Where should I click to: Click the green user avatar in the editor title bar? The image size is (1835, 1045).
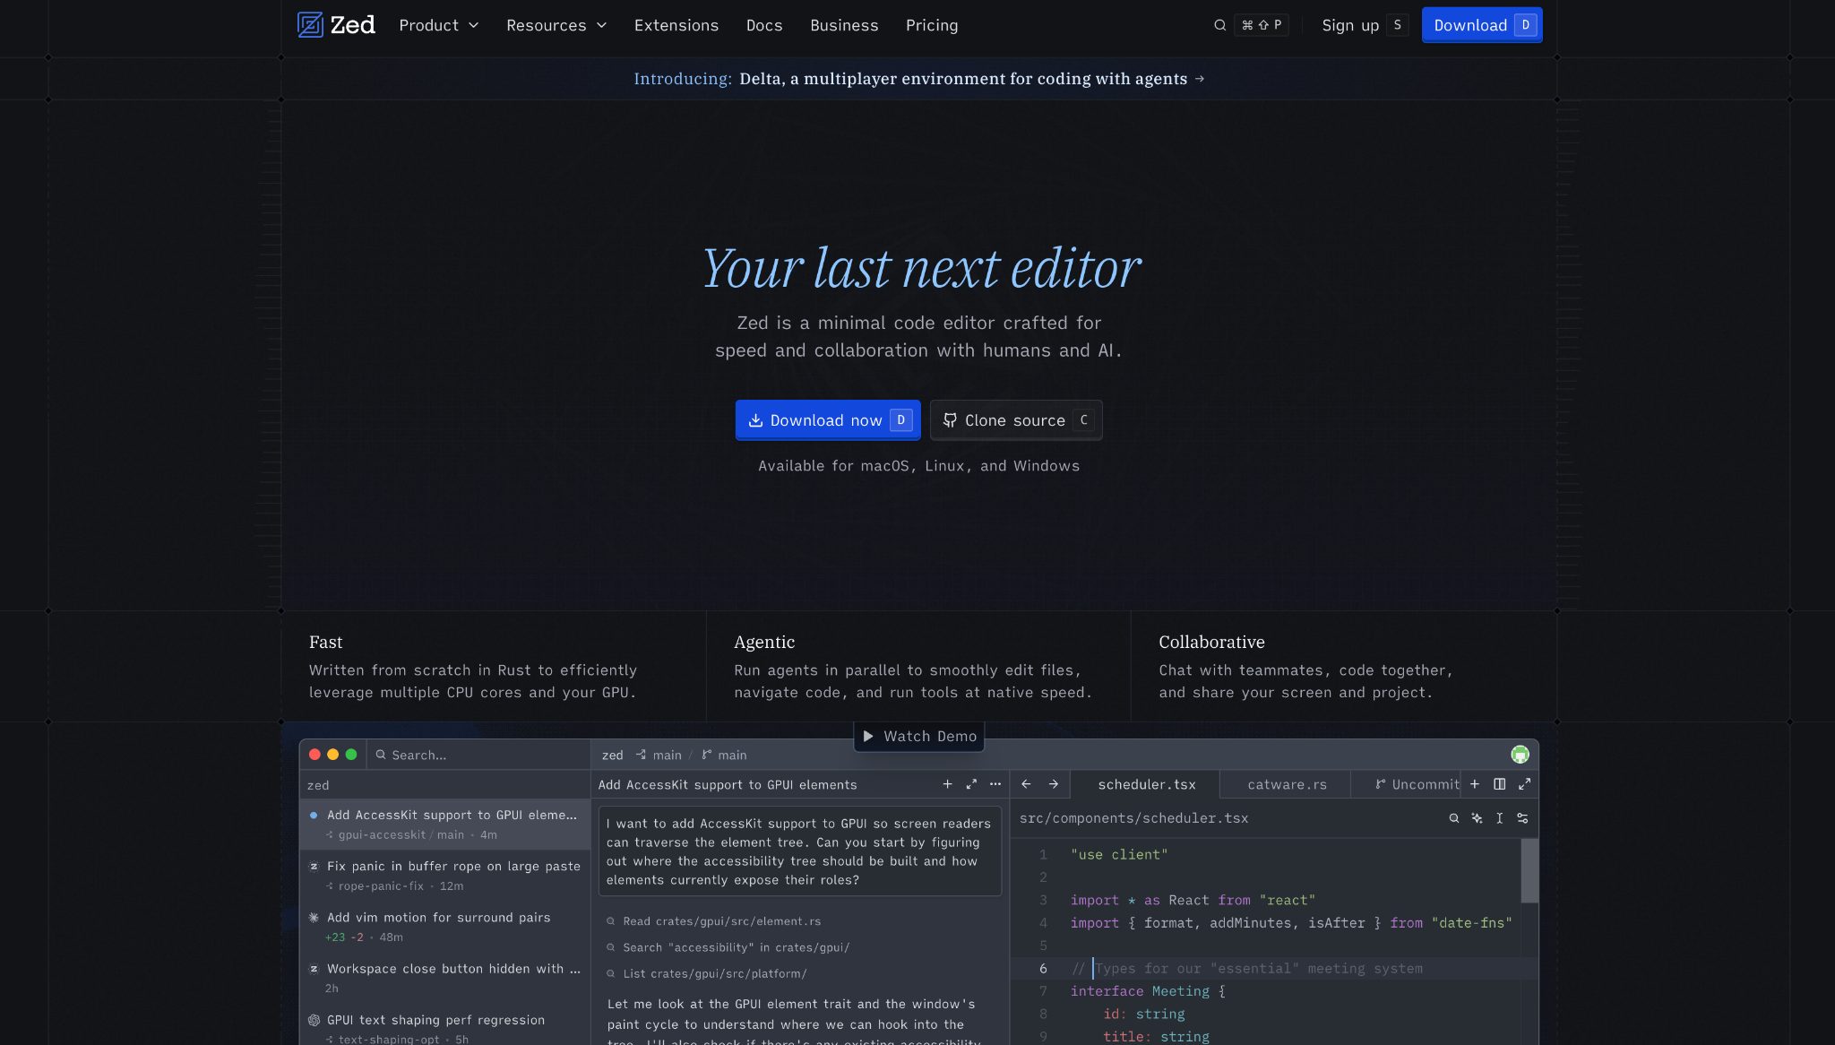click(x=1520, y=755)
